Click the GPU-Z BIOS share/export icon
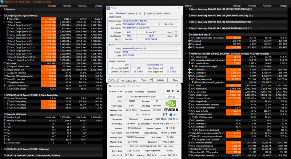The image size is (291, 159). coord(165,115)
